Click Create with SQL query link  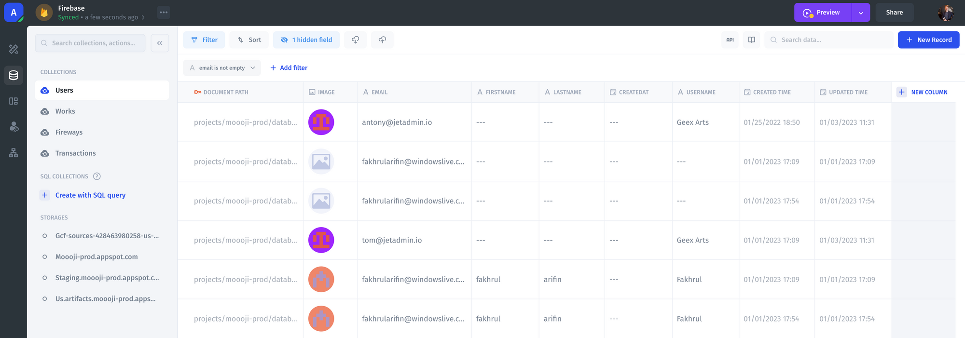(x=90, y=195)
